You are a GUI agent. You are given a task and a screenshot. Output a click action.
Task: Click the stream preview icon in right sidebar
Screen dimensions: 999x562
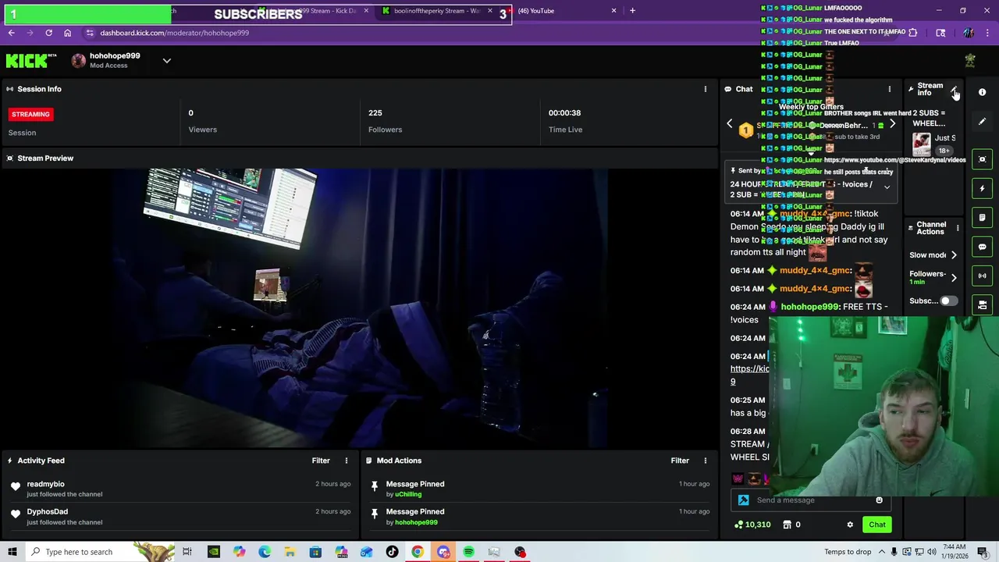(x=982, y=159)
